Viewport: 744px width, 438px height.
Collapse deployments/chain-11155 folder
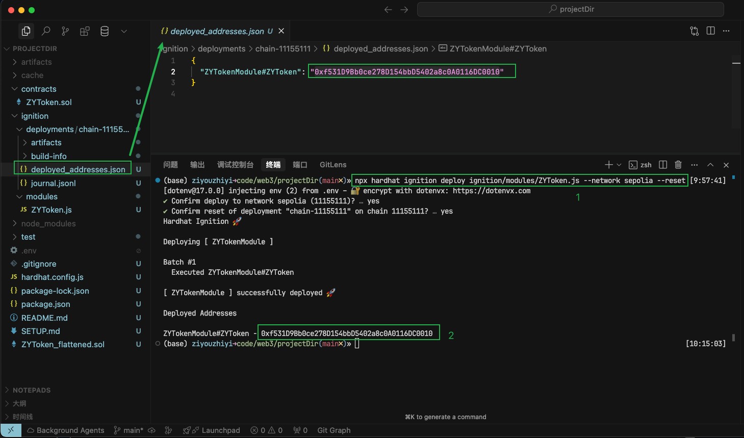click(78, 129)
